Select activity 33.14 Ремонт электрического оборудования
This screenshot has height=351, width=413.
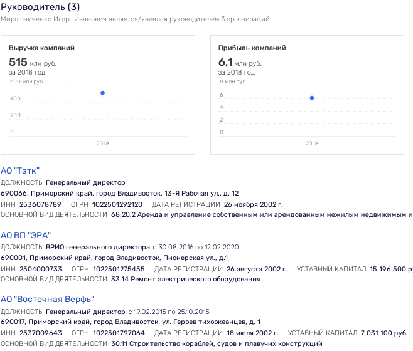(186, 279)
